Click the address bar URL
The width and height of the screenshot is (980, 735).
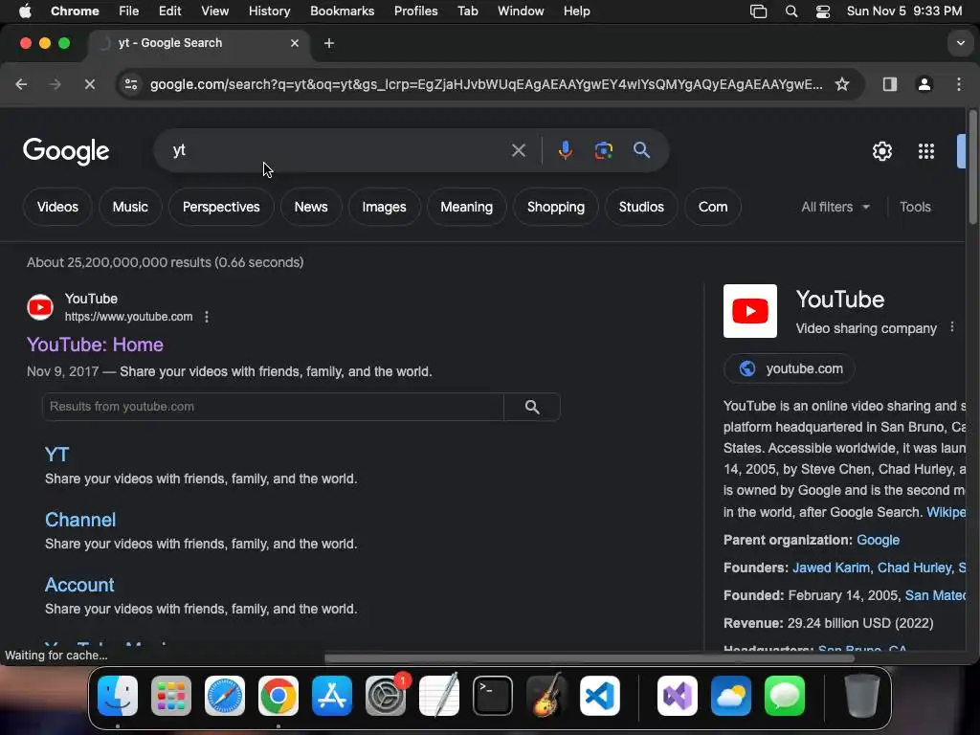(x=486, y=84)
